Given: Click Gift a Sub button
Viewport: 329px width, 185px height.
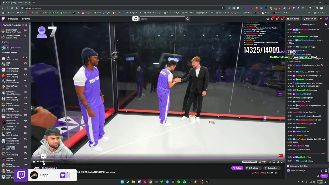Looking at the screenshot, I should click(253, 168).
